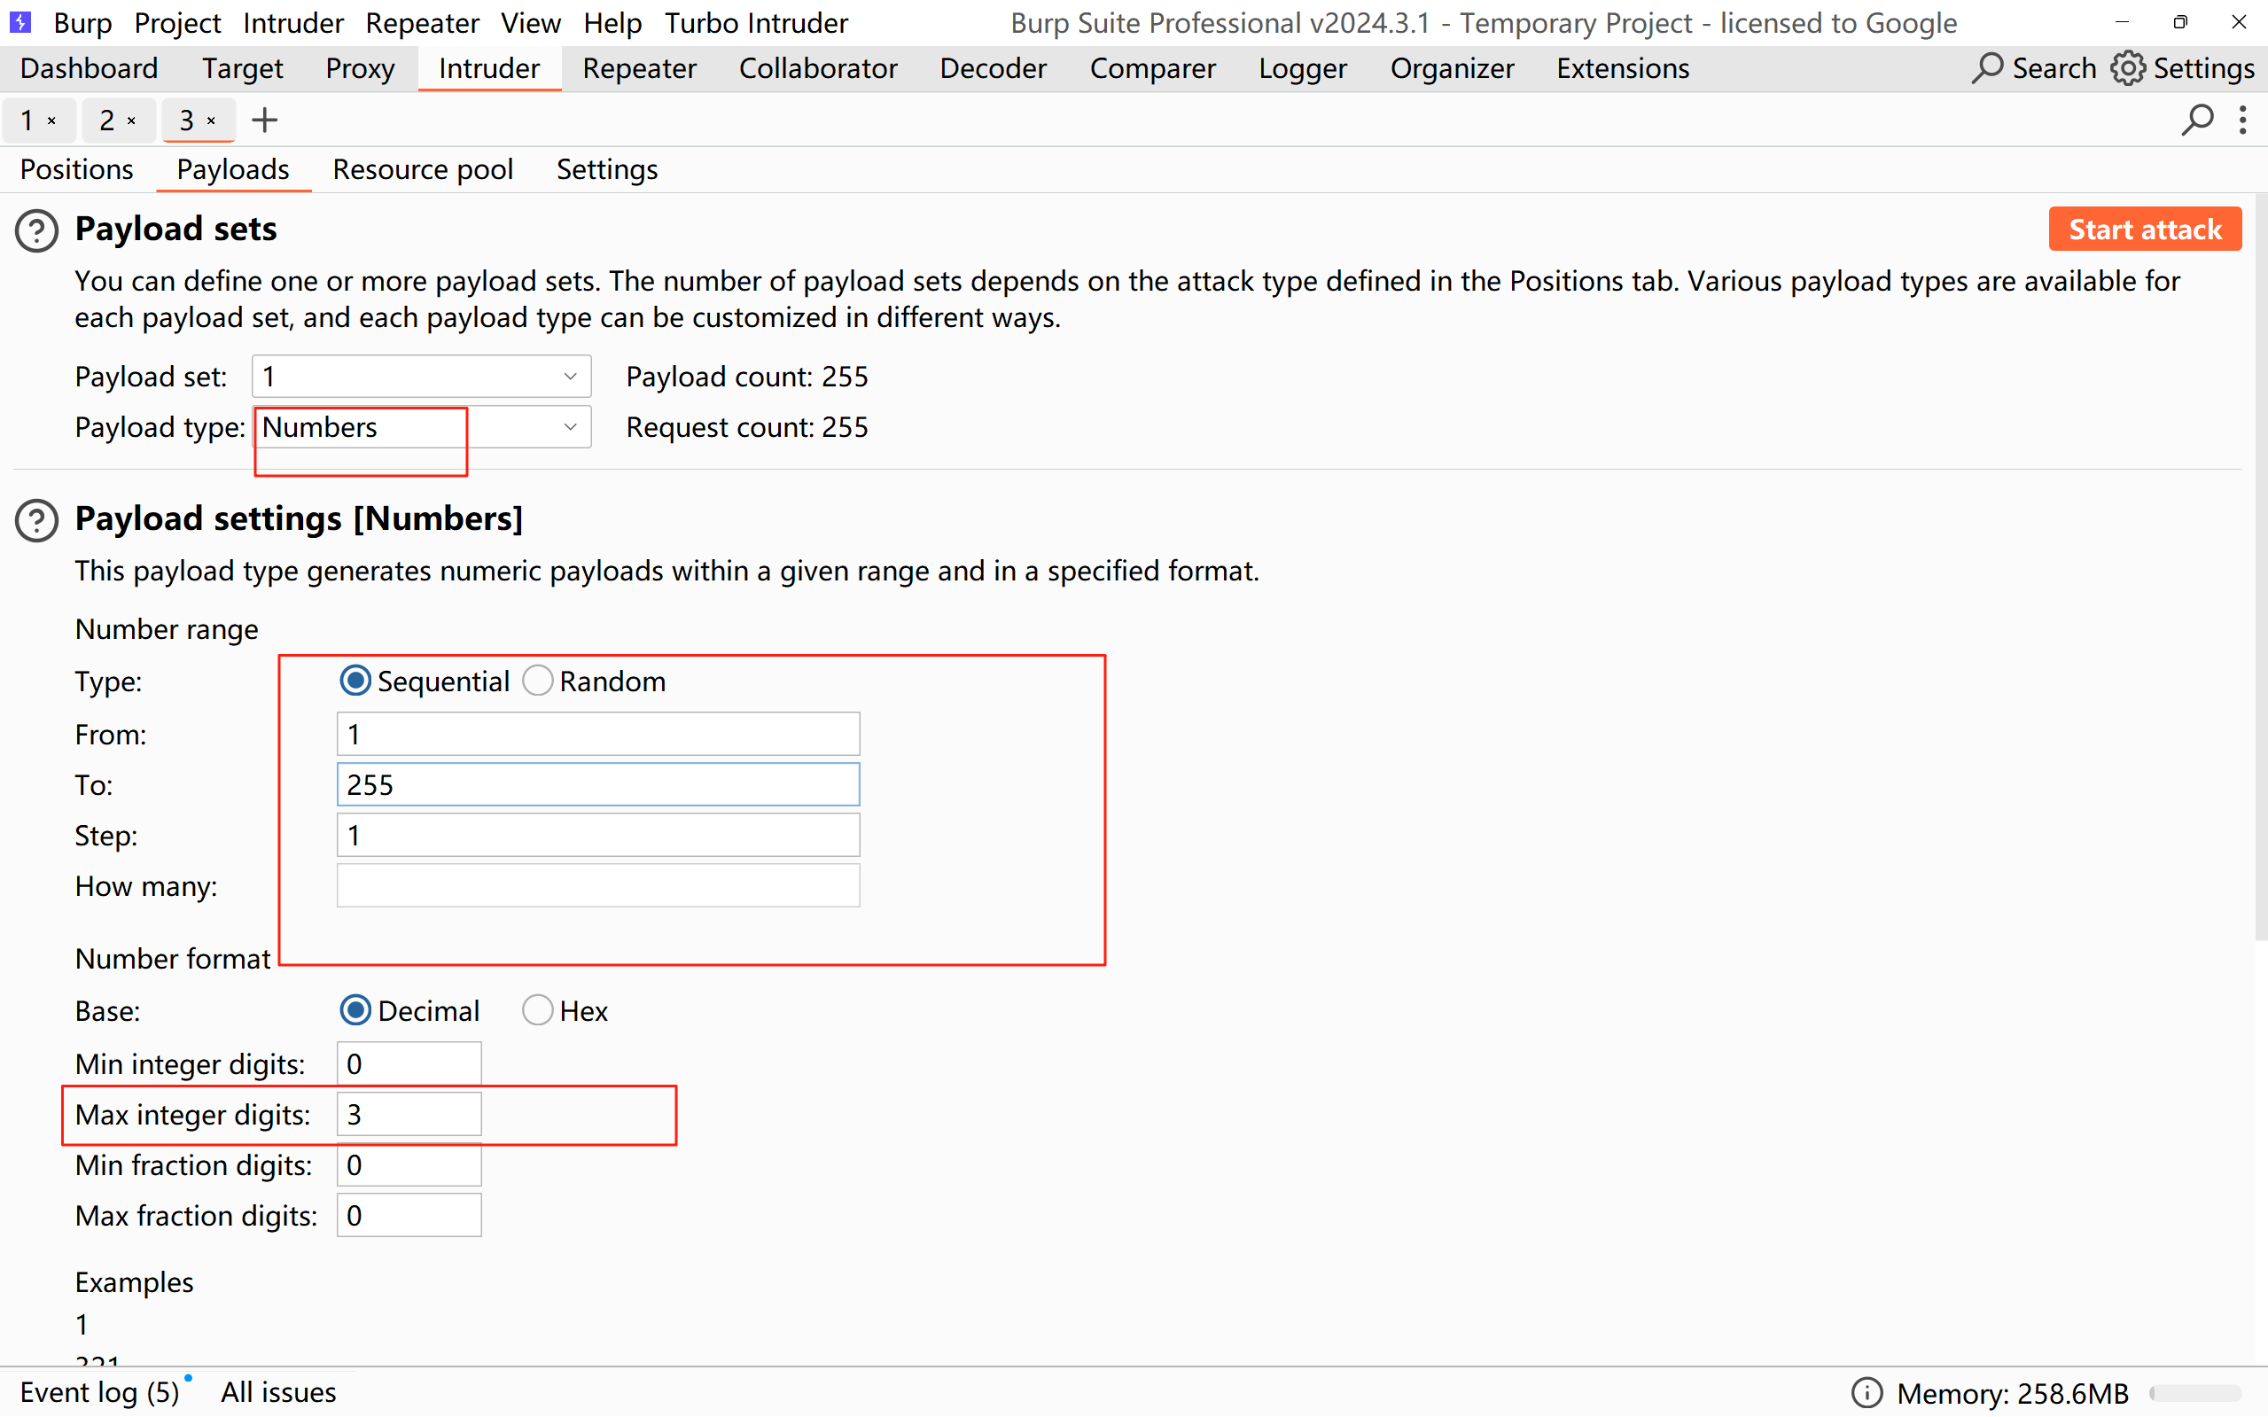This screenshot has height=1417, width=2268.
Task: Open the Turbo Intruder menu
Action: click(755, 22)
